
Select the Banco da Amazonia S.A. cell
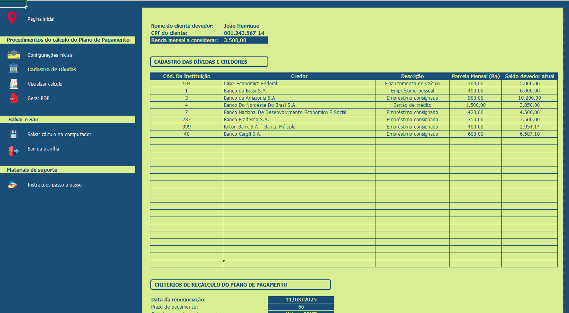pos(299,98)
